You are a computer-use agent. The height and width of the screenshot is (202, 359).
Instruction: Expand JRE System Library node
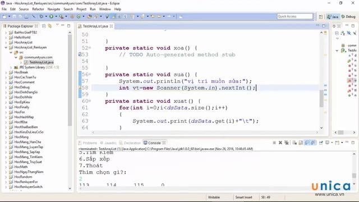(x=11, y=67)
